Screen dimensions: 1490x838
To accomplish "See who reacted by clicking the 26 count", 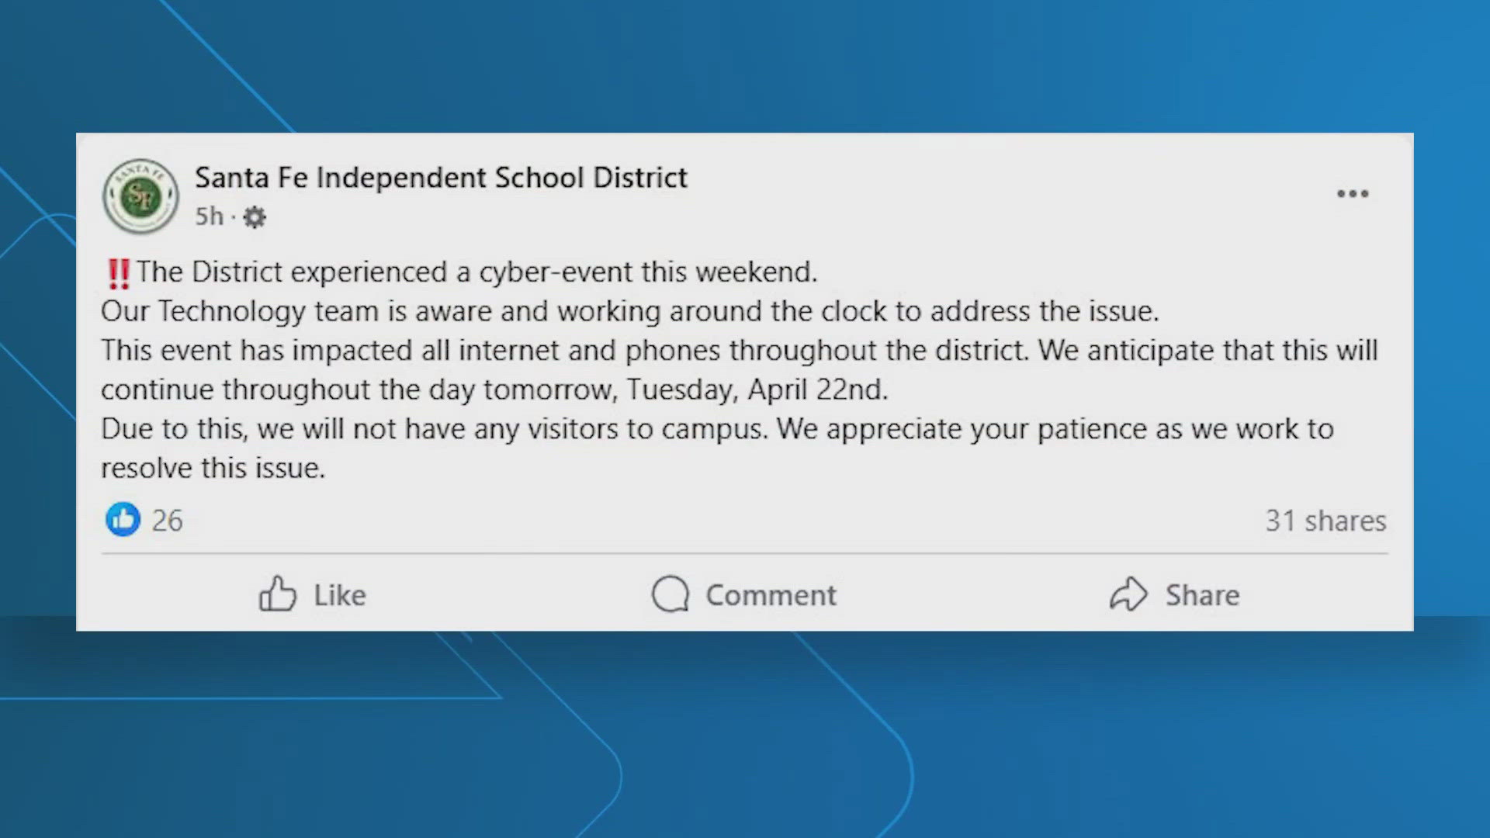I will 167,520.
